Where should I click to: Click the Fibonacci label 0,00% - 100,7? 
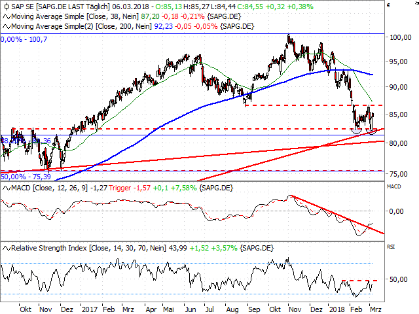(x=24, y=39)
